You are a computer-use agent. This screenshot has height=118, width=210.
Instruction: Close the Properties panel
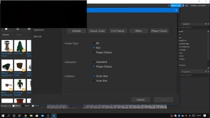(208, 72)
